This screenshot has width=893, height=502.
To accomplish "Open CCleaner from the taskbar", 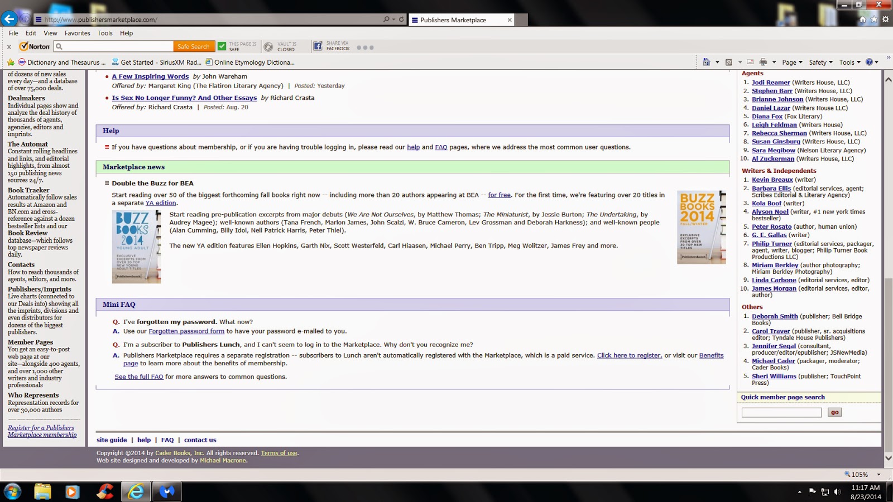I will coord(104,491).
